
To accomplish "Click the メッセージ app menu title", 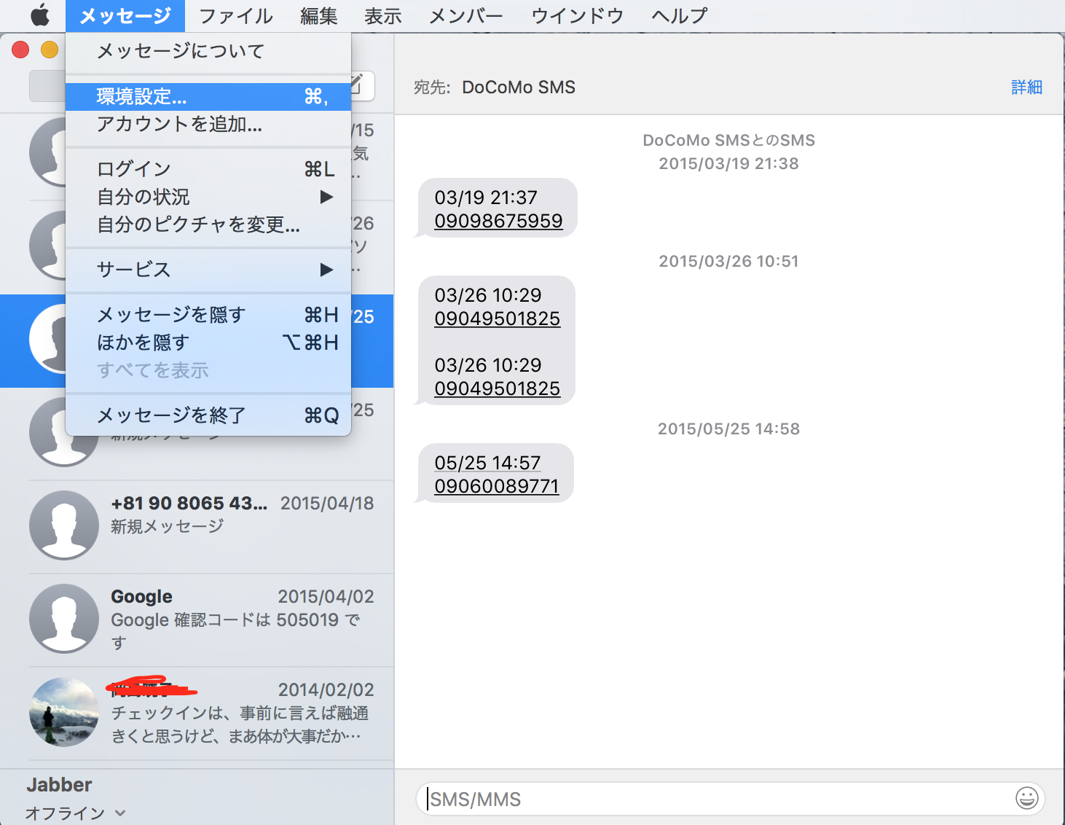I will 125,15.
